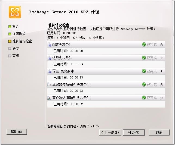Click the 已完成 status for 客户端访问角色
The height and width of the screenshot is (145, 175).
click(152, 98)
